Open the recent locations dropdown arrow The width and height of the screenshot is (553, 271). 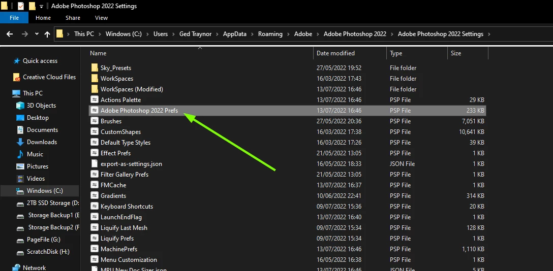coord(37,34)
